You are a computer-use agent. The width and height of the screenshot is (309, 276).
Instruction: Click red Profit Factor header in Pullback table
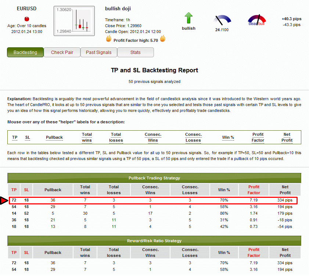pos(254,190)
